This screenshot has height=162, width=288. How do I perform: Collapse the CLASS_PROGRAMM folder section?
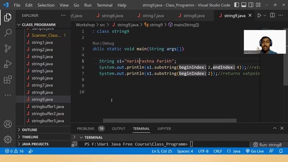coord(43,25)
